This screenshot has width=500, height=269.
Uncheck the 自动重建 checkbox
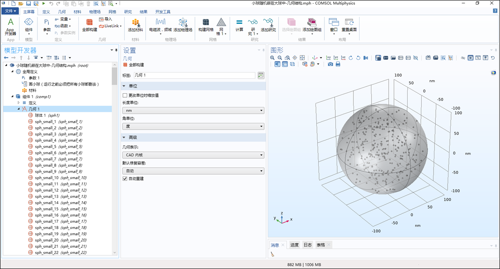(125, 179)
